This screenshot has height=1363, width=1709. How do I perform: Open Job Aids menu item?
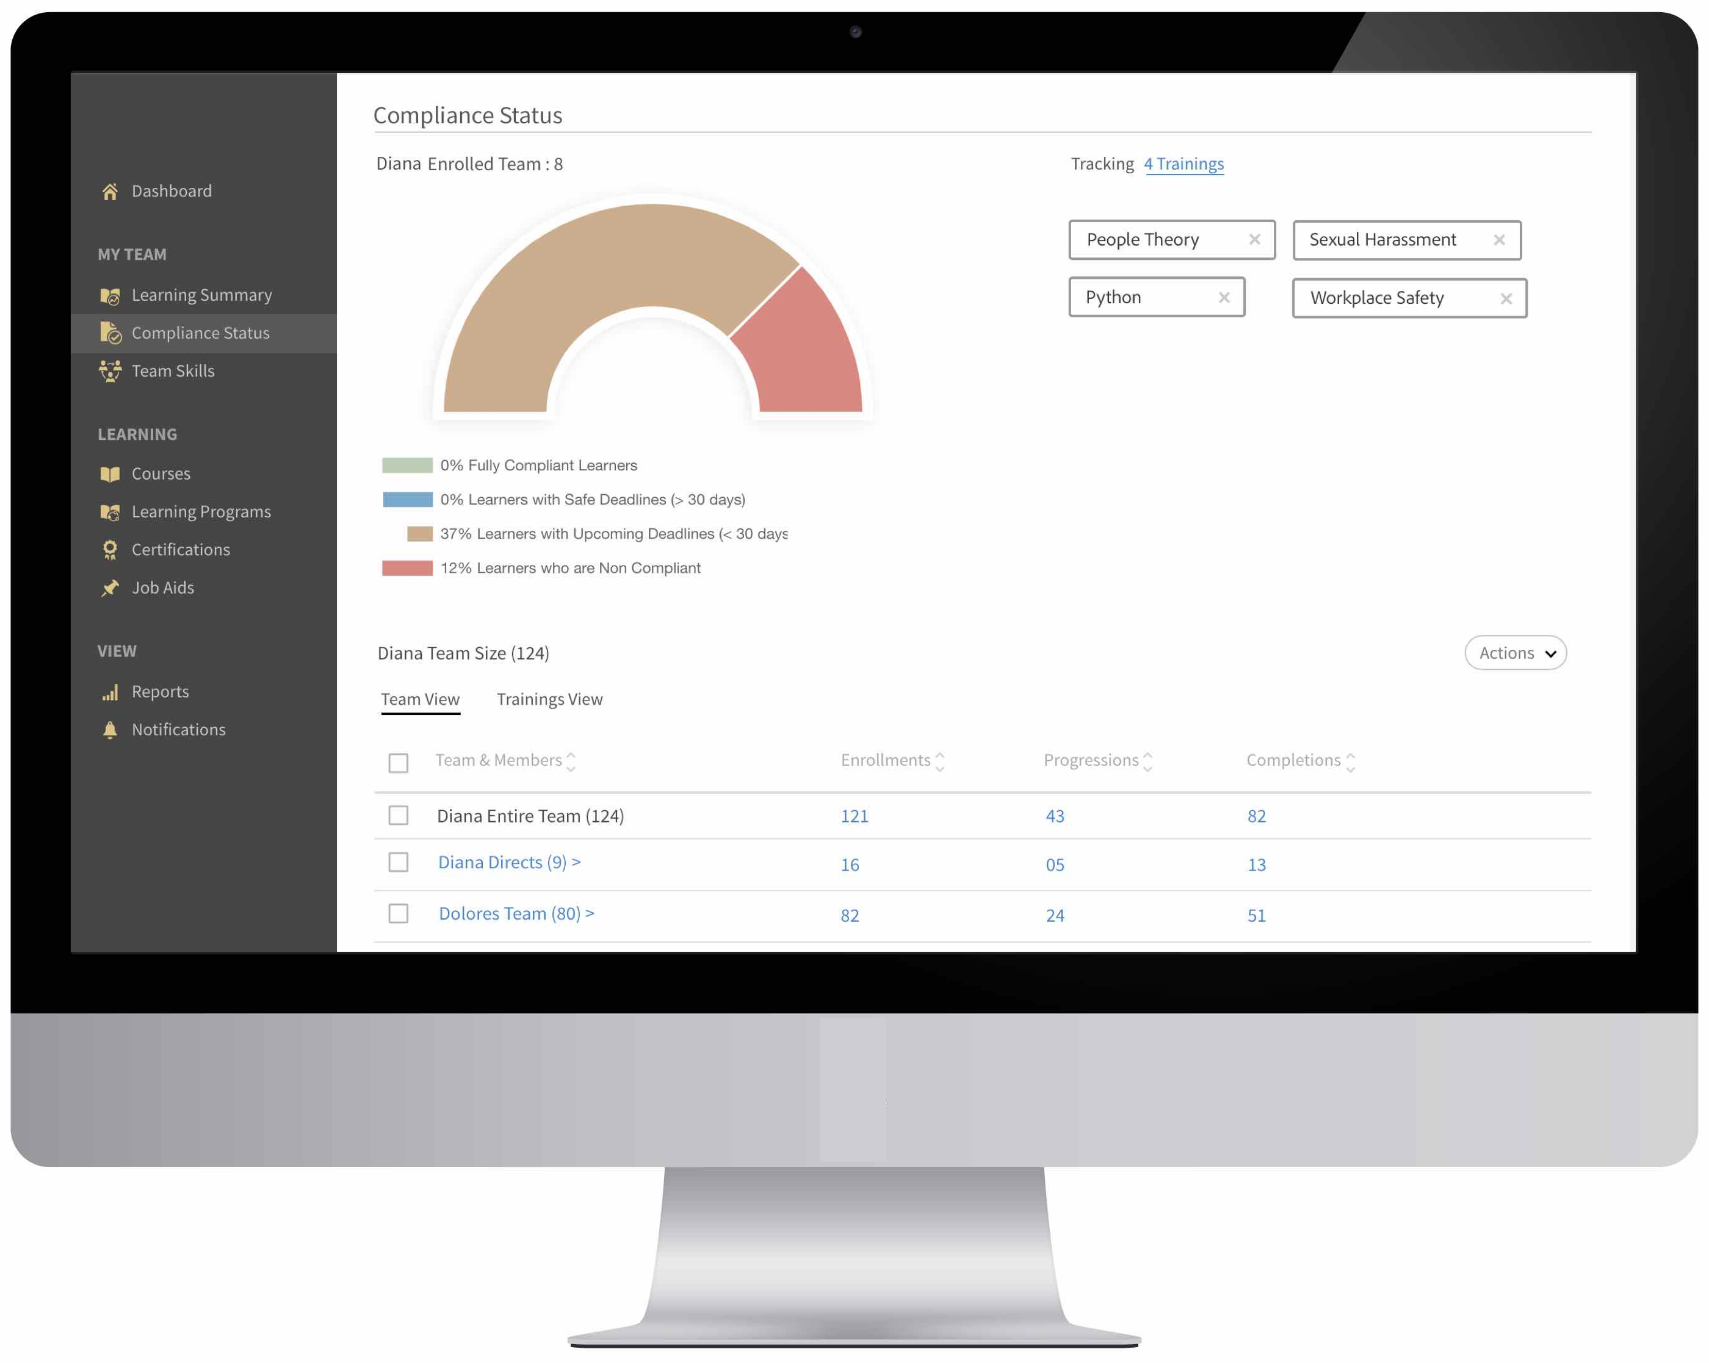click(162, 588)
